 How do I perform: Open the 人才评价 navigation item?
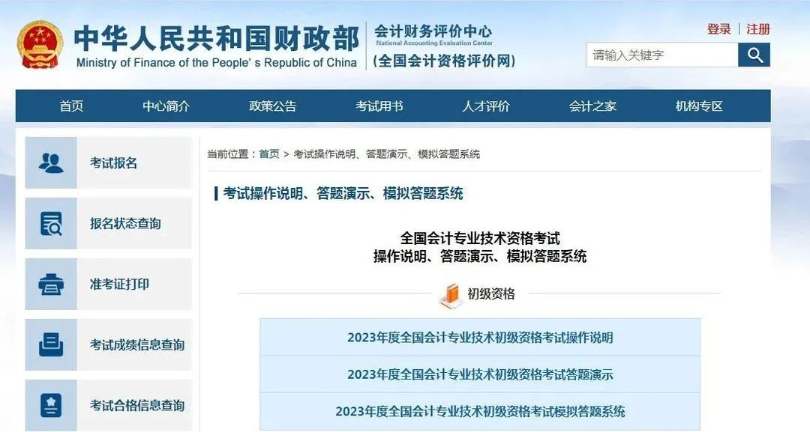(485, 106)
